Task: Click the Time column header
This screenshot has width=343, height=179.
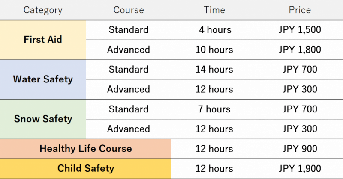Action: pos(214,10)
